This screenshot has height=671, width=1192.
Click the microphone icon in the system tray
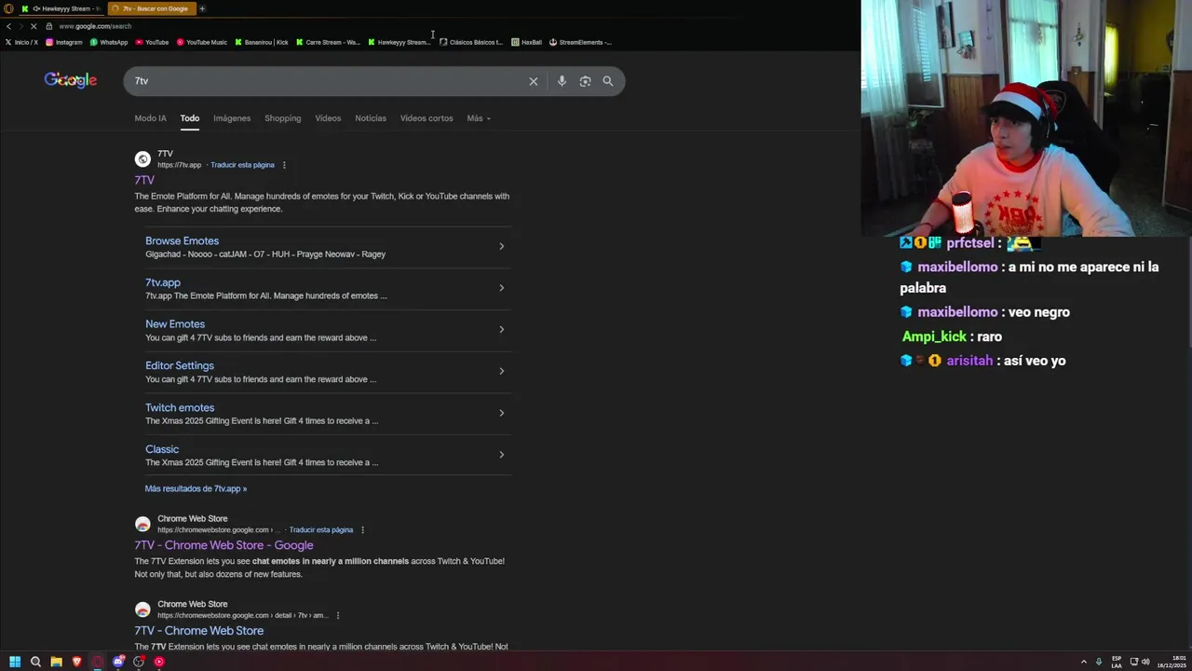click(1099, 662)
